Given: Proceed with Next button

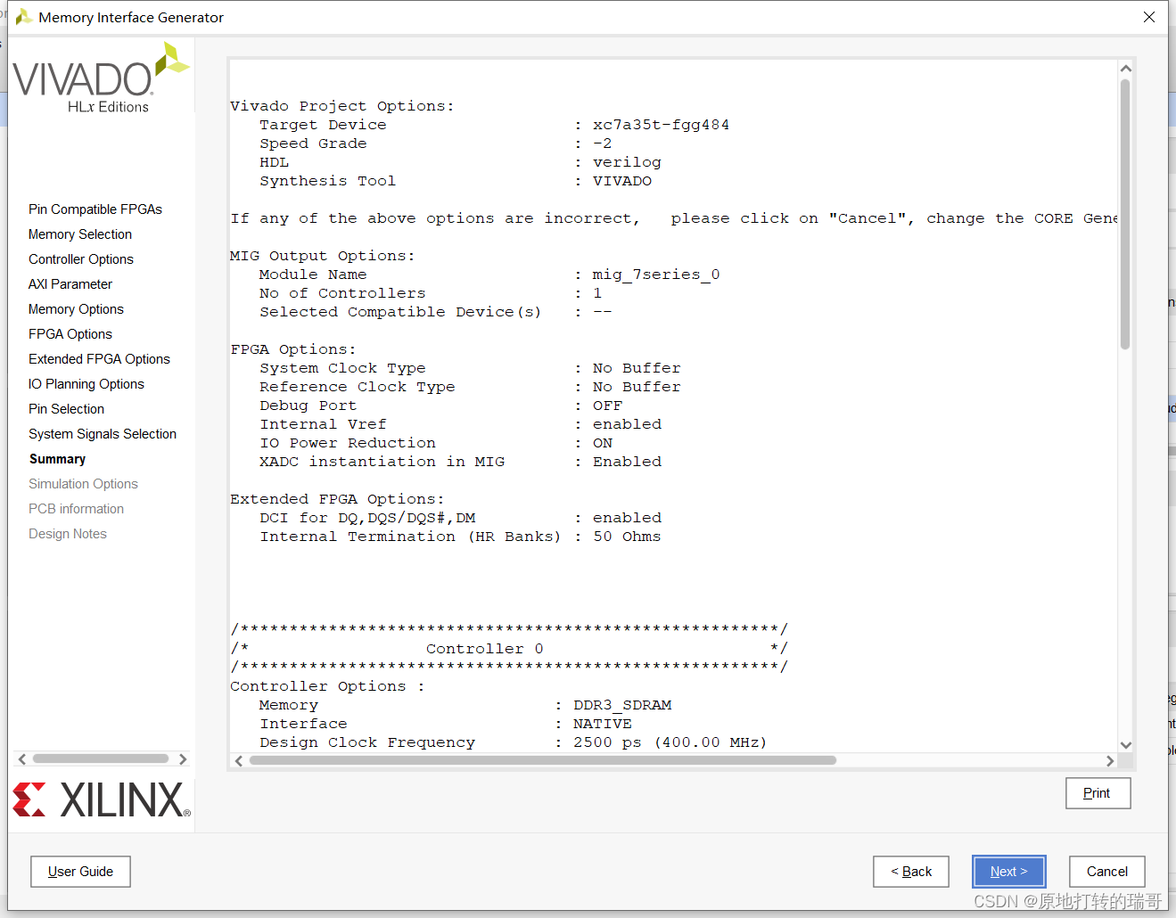Looking at the screenshot, I should (x=1008, y=872).
